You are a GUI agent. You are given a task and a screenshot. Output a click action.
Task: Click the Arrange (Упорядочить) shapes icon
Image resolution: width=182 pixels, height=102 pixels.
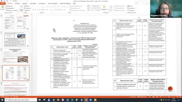tap(104, 7)
